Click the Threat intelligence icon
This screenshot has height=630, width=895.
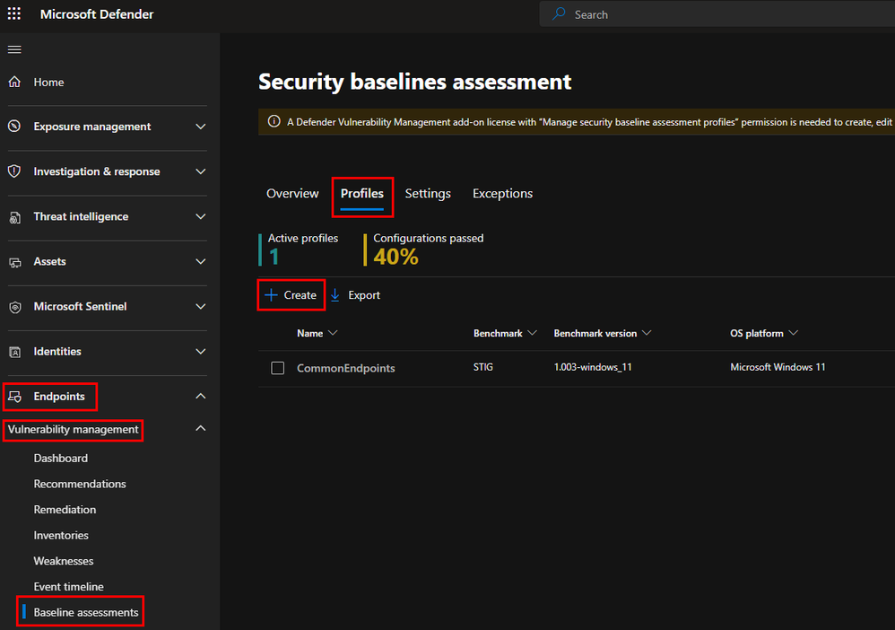[x=14, y=217]
